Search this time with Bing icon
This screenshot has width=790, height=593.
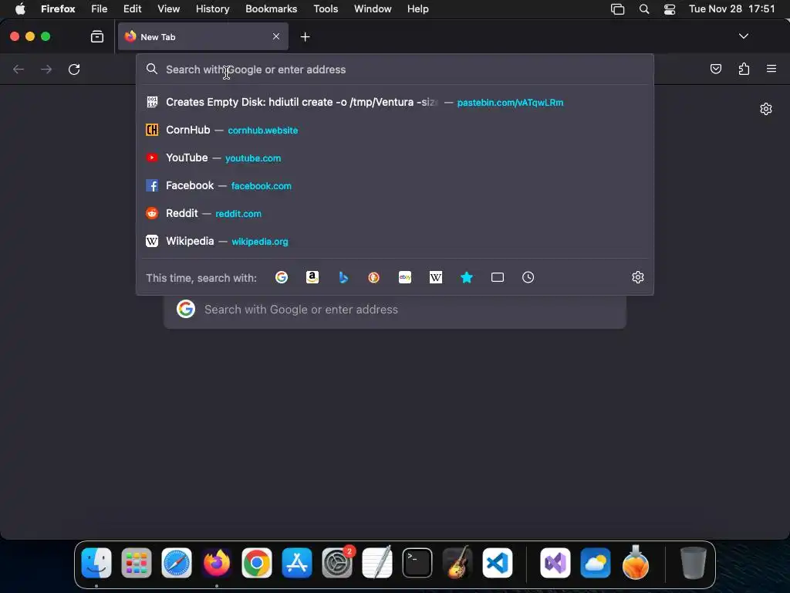343,277
